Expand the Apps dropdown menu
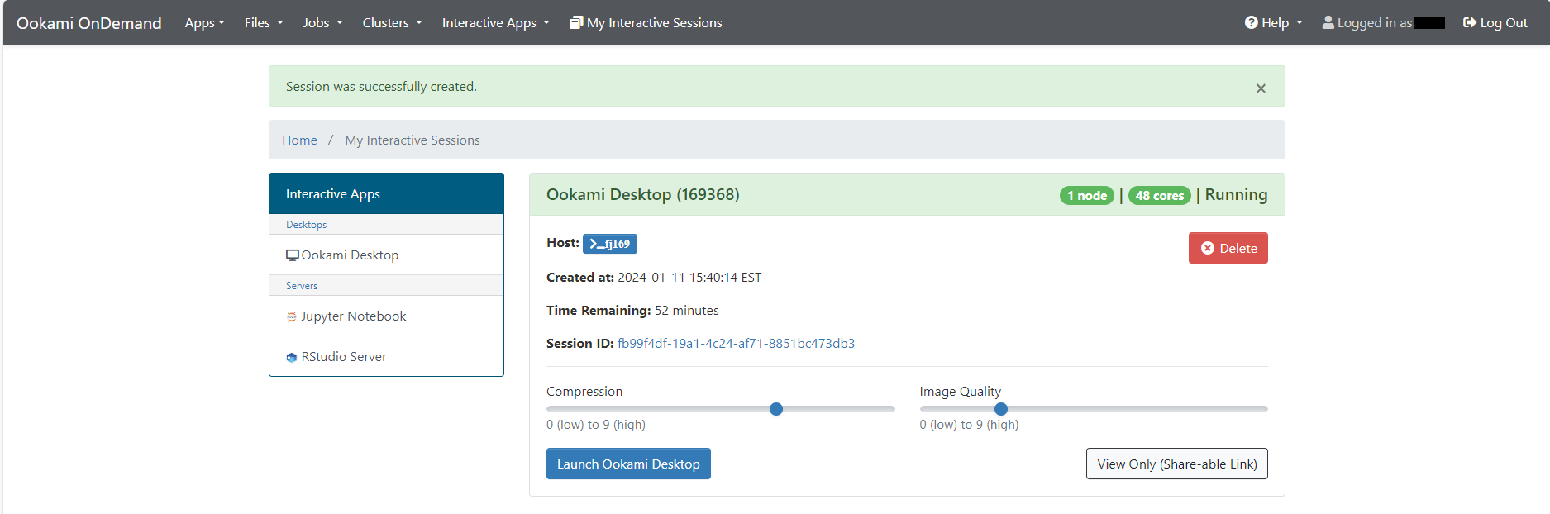This screenshot has width=1550, height=514. click(x=204, y=23)
